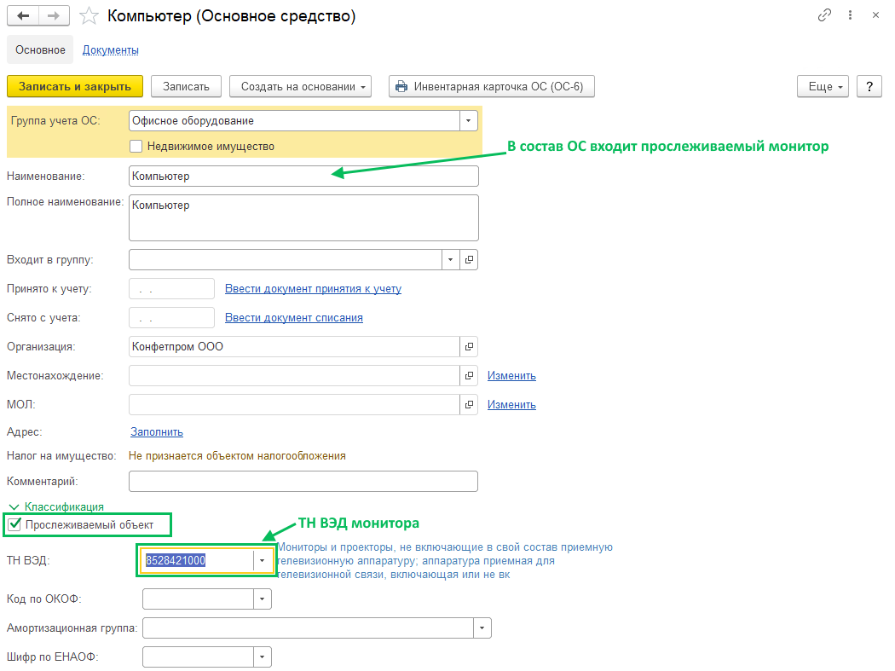Open the Создать на основании menu

[300, 87]
